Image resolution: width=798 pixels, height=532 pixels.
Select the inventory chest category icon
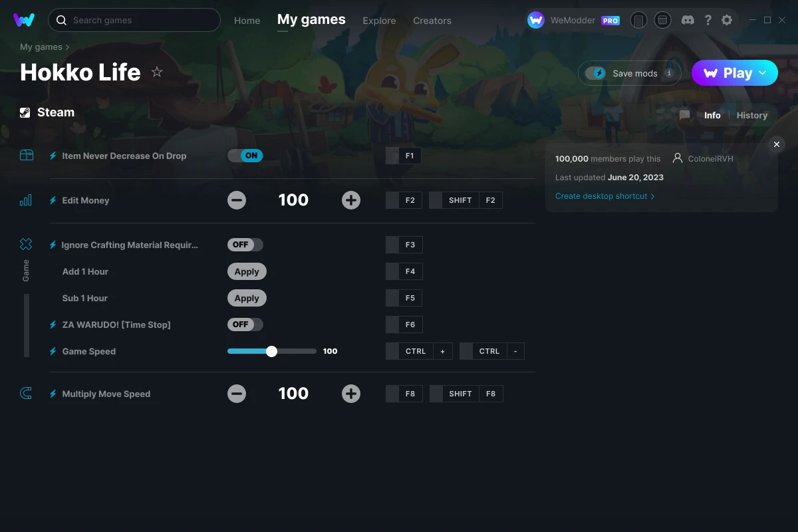26,155
